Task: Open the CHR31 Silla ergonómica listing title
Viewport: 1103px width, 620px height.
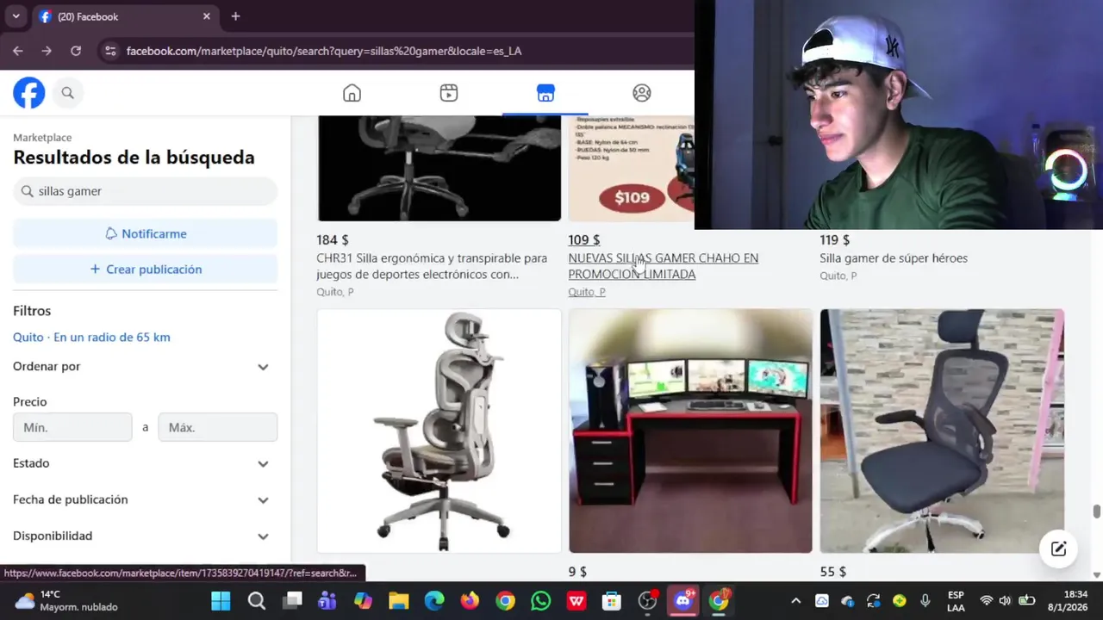Action: pos(432,266)
